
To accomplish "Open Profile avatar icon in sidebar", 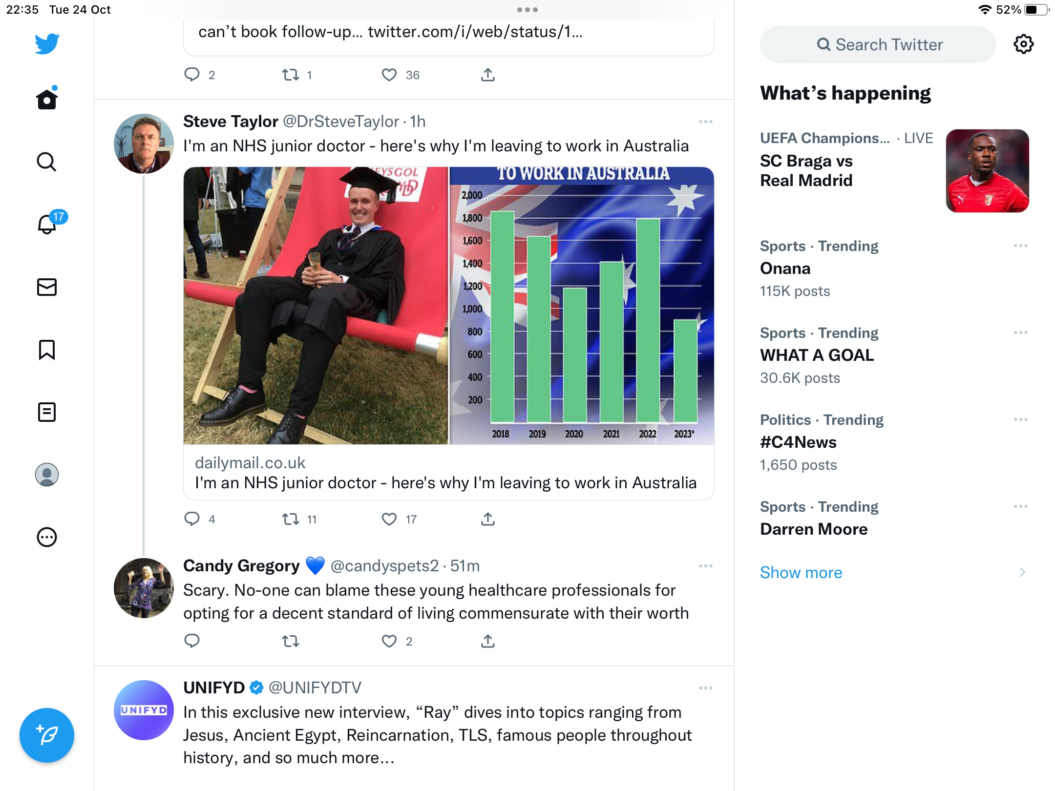I will (47, 475).
